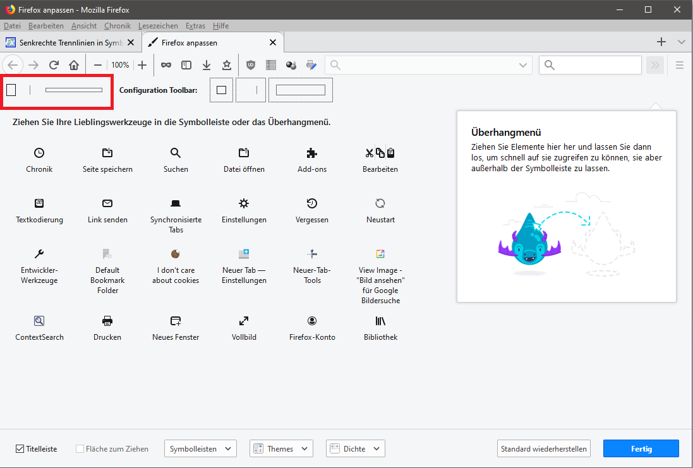Click the Fertig button
The height and width of the screenshot is (468, 693).
pyautogui.click(x=641, y=449)
